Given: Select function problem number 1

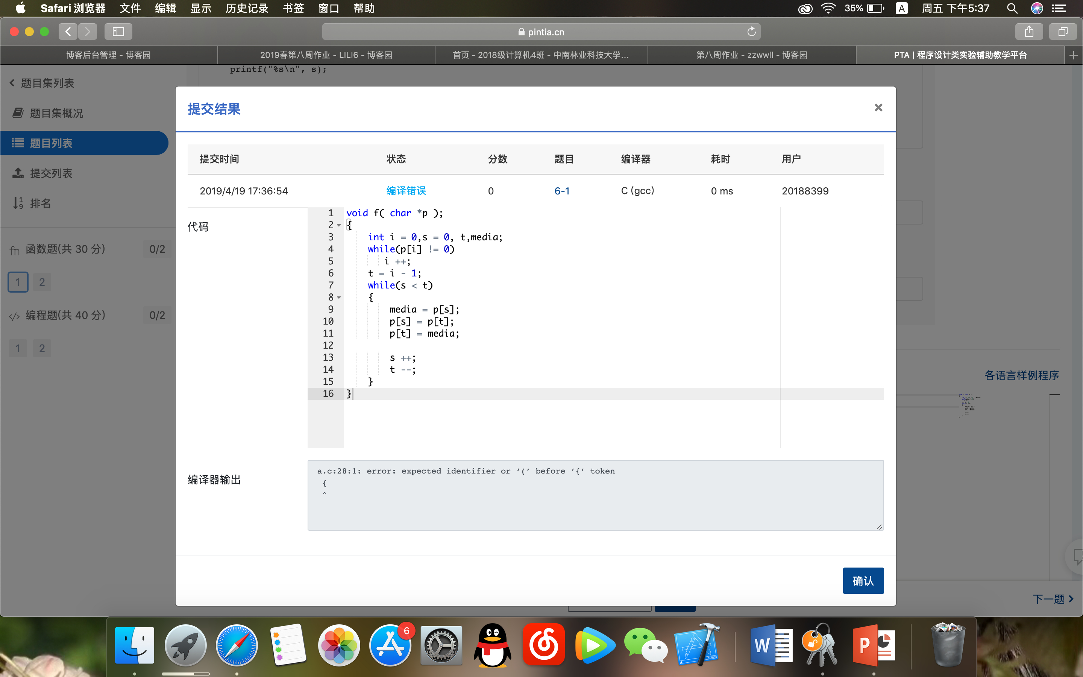Looking at the screenshot, I should point(18,282).
